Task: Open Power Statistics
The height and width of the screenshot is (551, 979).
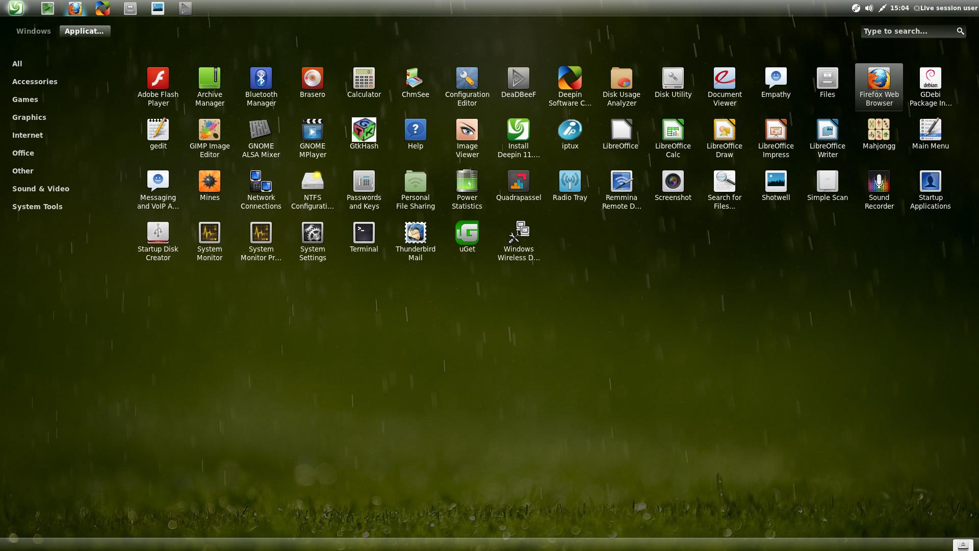Action: point(467,190)
